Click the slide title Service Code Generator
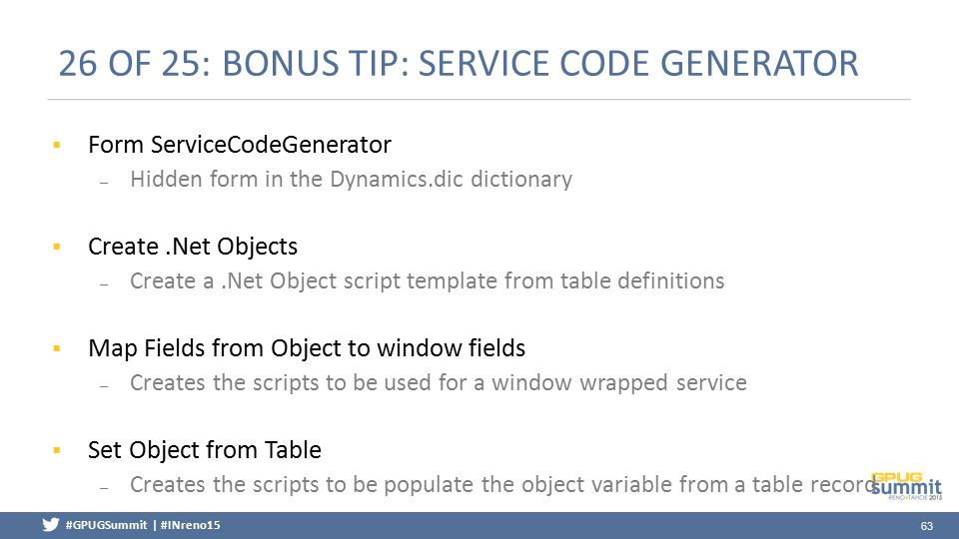This screenshot has height=539, width=959. pyautogui.click(x=459, y=64)
